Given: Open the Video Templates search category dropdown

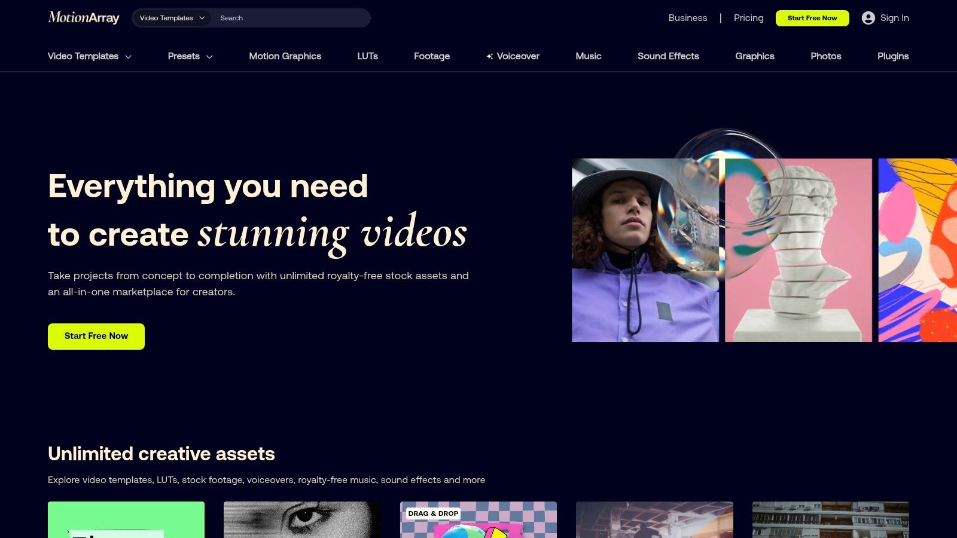Looking at the screenshot, I should click(x=172, y=18).
